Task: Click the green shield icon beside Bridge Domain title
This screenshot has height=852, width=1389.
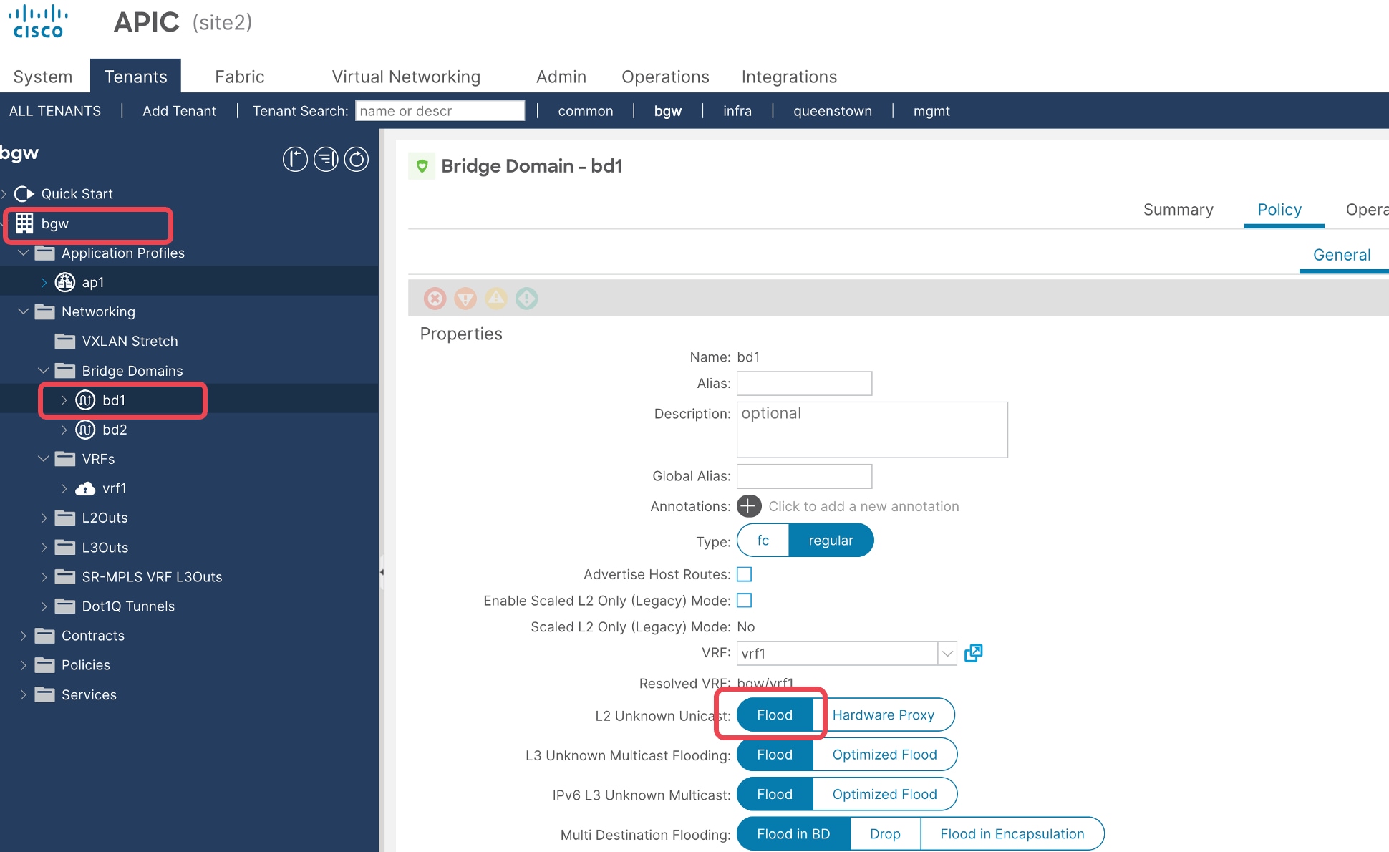Action: click(x=422, y=166)
